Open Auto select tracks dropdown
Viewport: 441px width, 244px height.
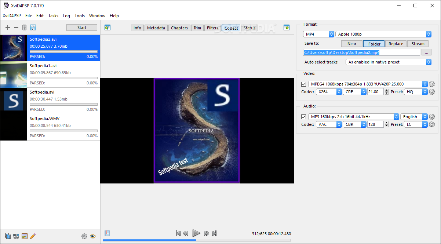click(389, 62)
